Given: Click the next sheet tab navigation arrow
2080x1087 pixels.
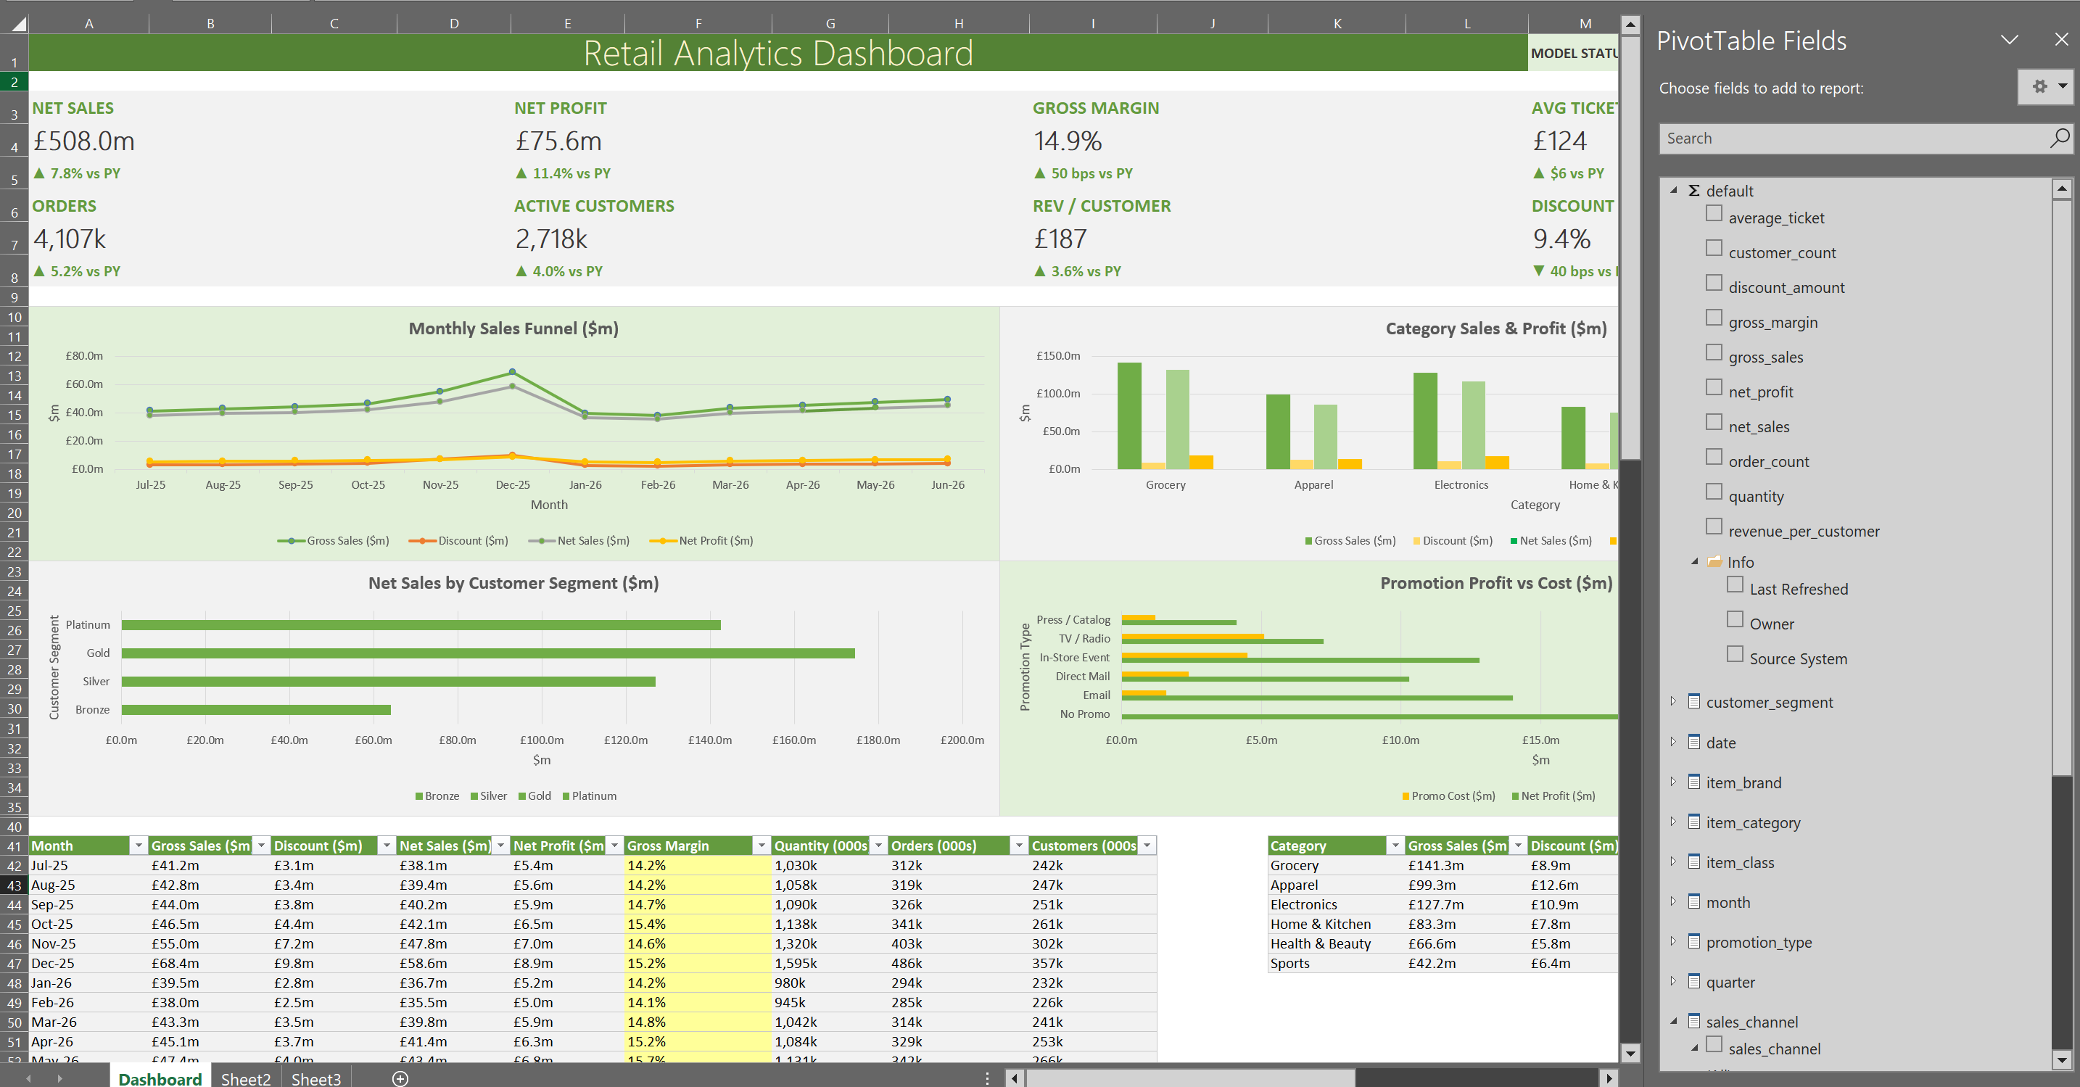Looking at the screenshot, I should pyautogui.click(x=59, y=1078).
